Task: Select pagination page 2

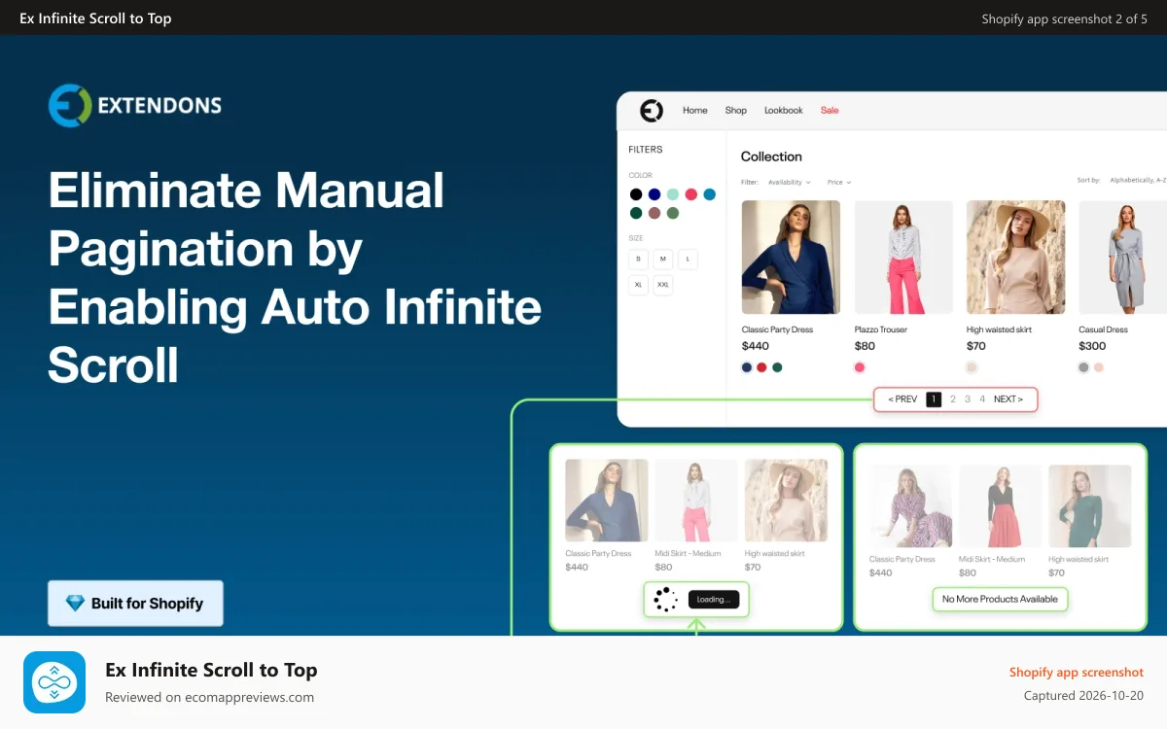Action: tap(953, 399)
